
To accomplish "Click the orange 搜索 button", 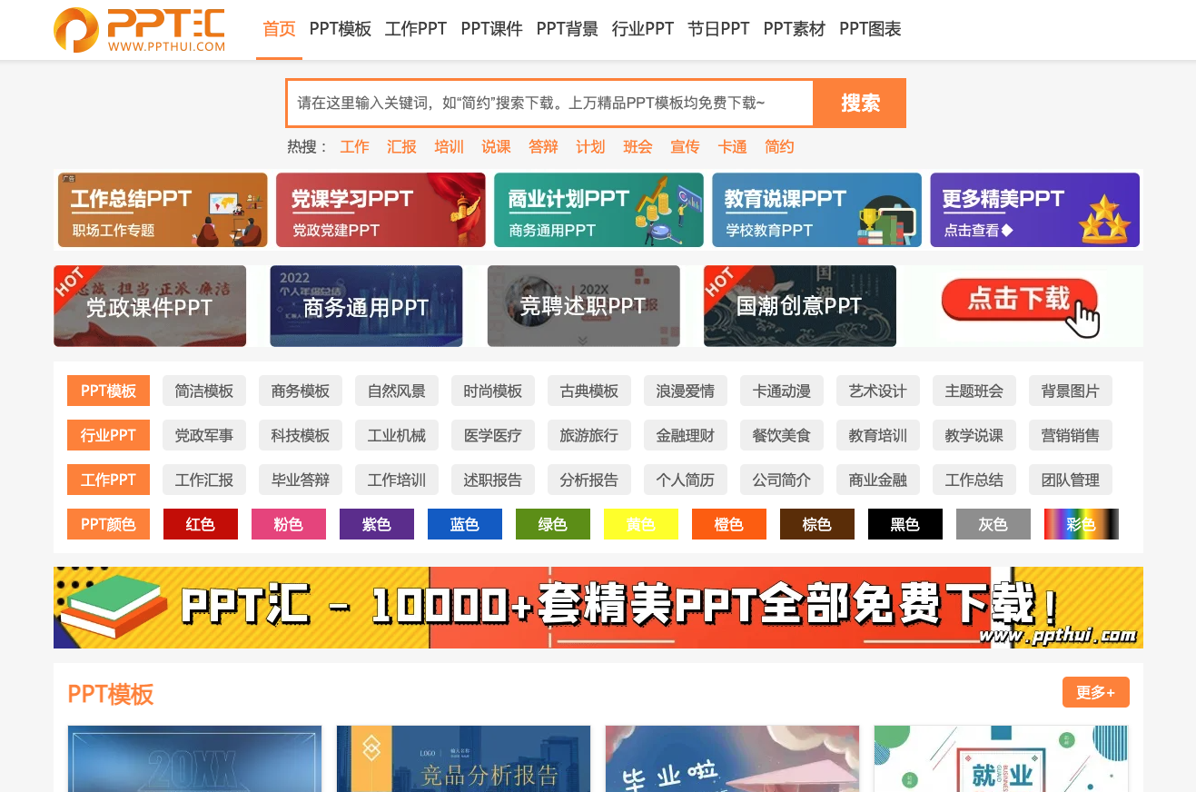I will pos(860,104).
